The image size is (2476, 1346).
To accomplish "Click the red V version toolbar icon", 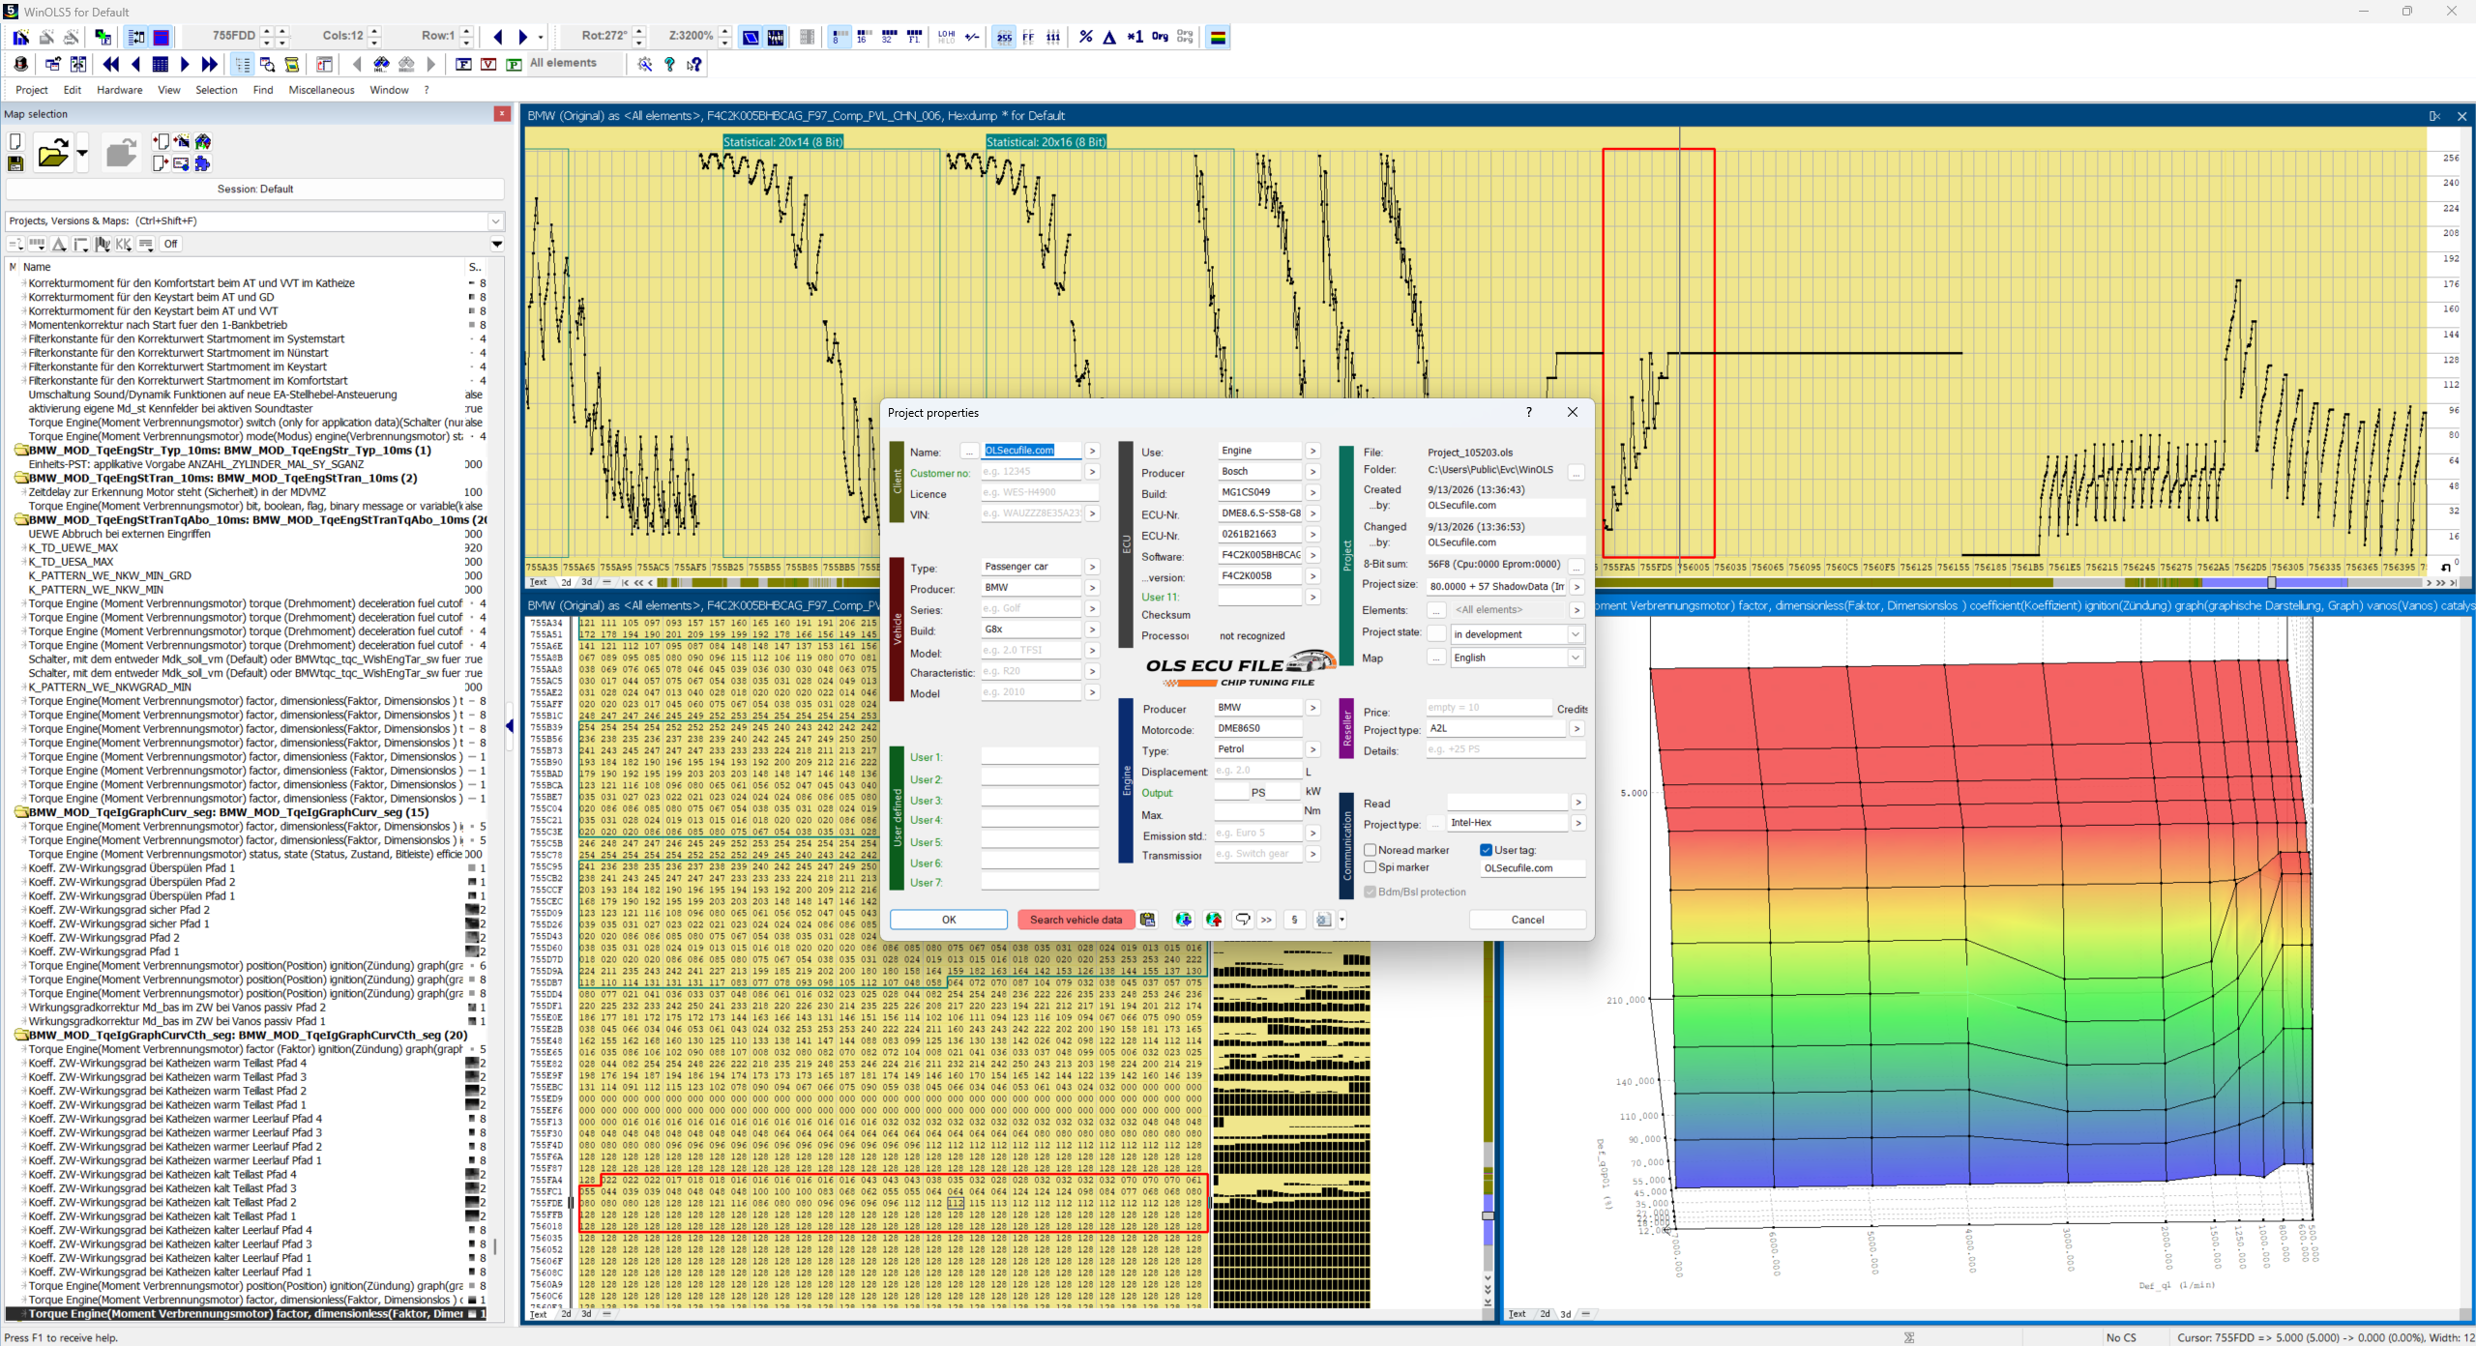I will (488, 64).
